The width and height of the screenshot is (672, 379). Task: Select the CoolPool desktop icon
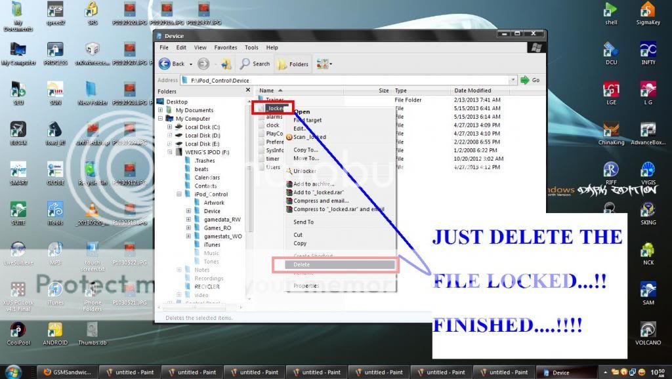pos(18,330)
